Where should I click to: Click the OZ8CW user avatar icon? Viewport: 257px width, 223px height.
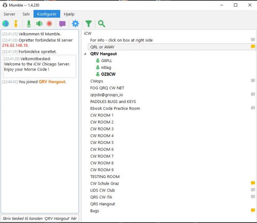click(98, 74)
